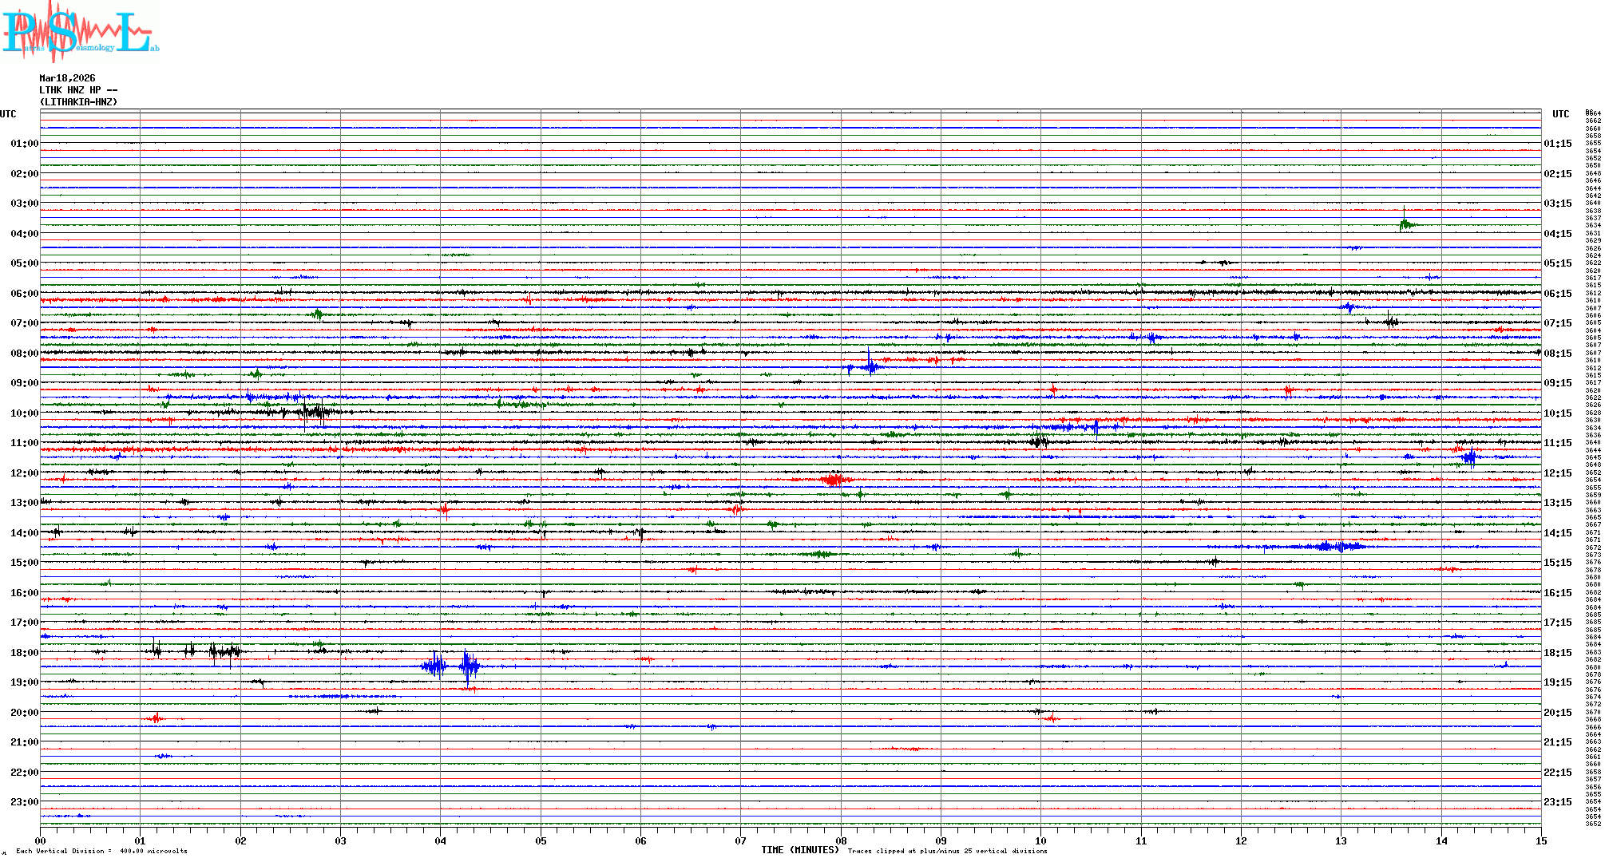1605x862 pixels.
Task: Select the 18:00 hour label on left
Action: (x=24, y=653)
